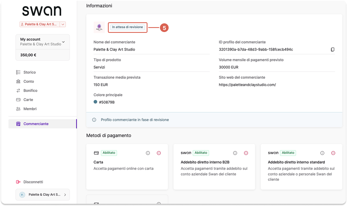Click the Palette & Clay Art S... project tag
The height and width of the screenshot is (206, 347).
pos(40,24)
